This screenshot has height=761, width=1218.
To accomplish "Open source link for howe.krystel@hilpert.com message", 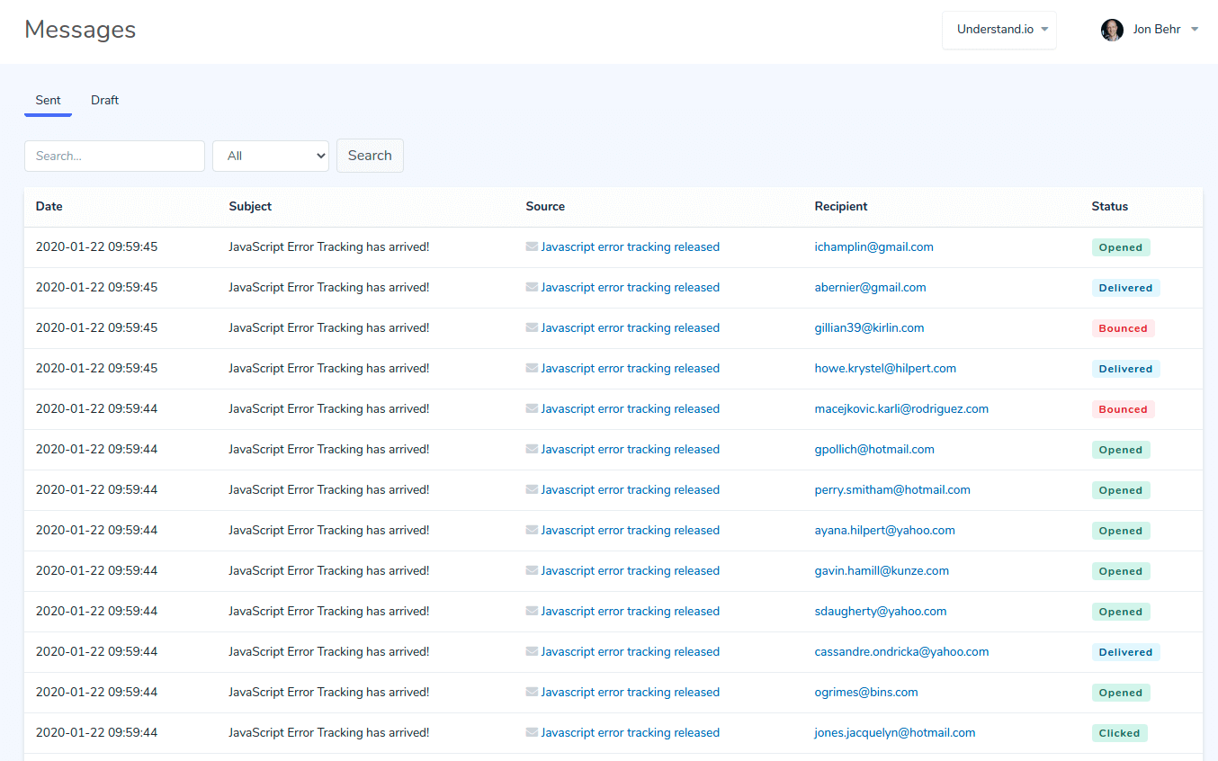I will pyautogui.click(x=630, y=369).
